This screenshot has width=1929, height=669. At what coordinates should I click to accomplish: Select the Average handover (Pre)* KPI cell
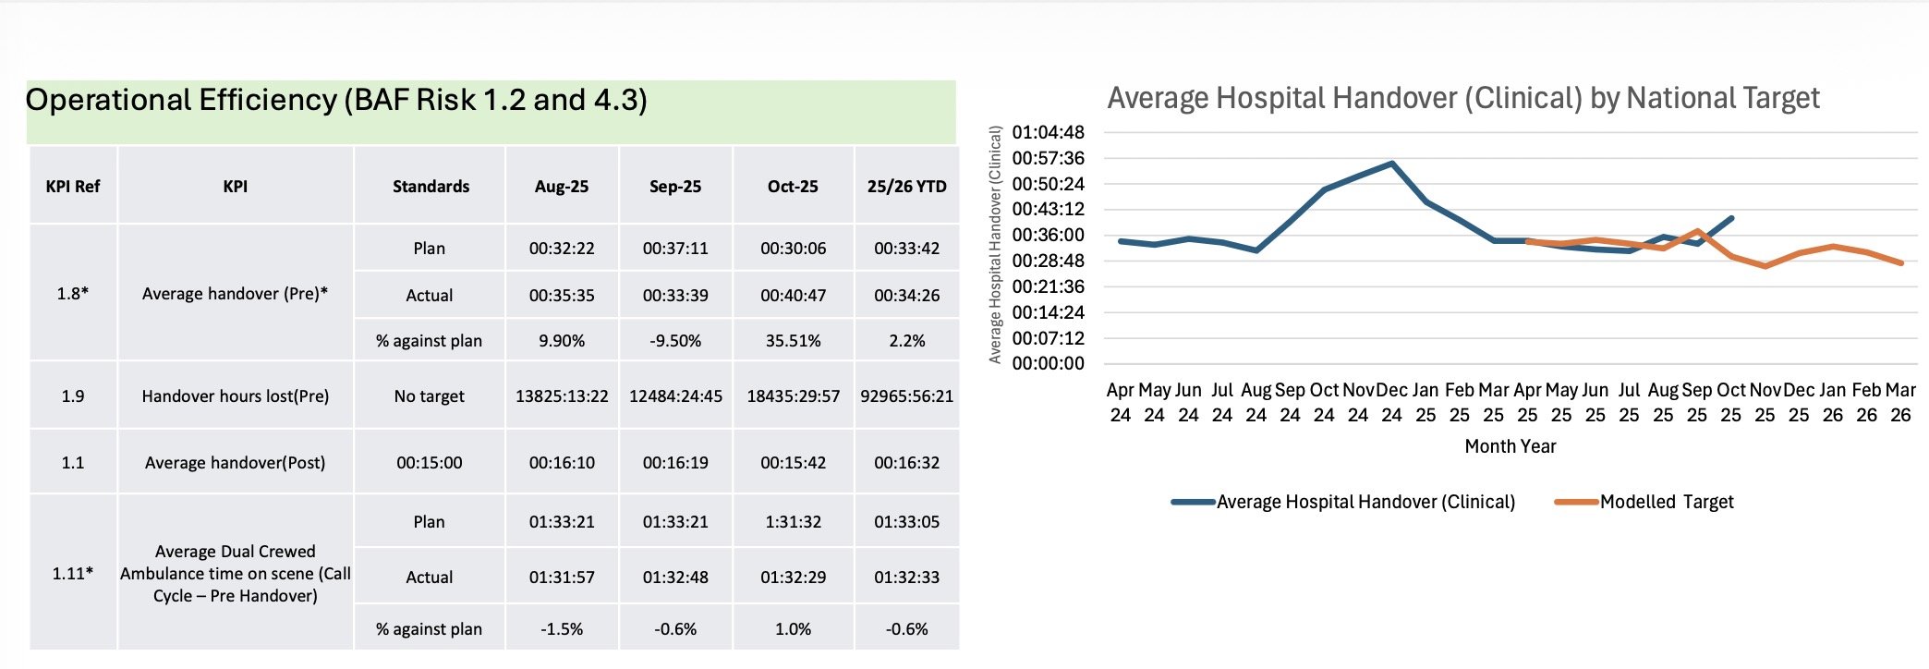point(235,294)
